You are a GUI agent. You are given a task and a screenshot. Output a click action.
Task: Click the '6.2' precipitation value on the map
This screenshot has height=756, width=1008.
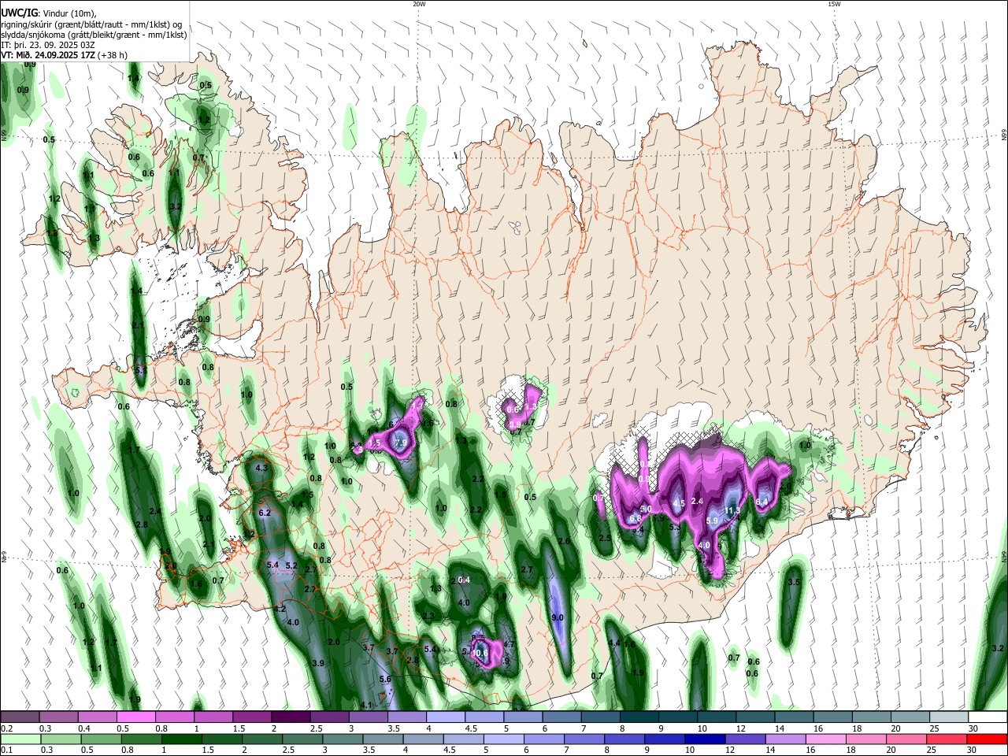[265, 513]
